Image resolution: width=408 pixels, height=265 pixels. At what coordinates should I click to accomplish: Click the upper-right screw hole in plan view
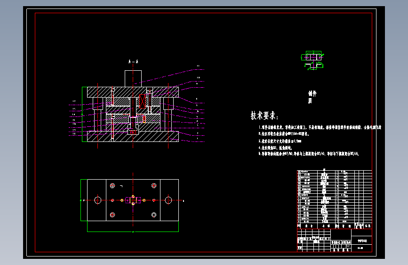pos(154,185)
